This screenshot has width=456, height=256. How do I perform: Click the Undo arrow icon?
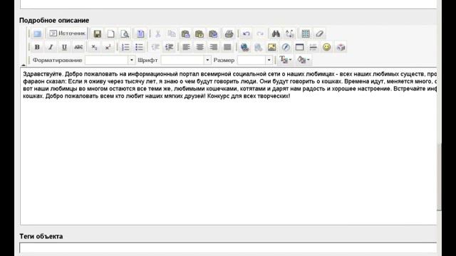pos(247,33)
